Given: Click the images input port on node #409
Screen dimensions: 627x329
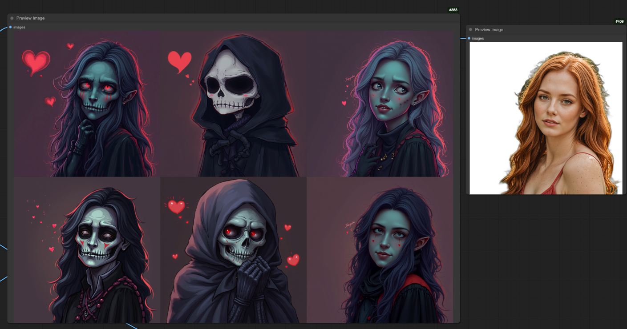Looking at the screenshot, I should (469, 38).
